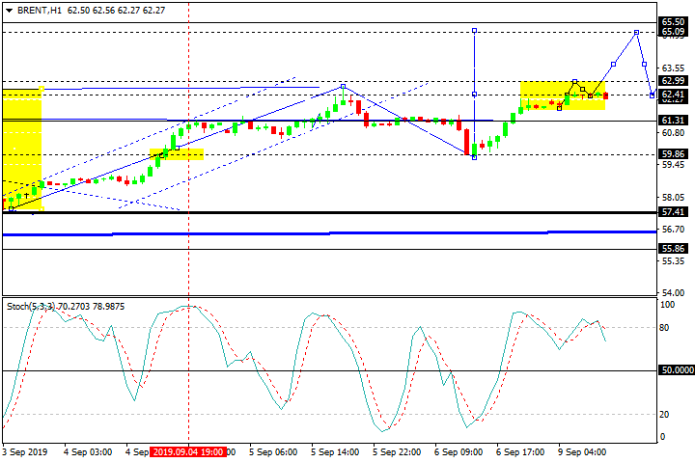Click the highlighted 2019.09.04 19:00 time label

(188, 451)
